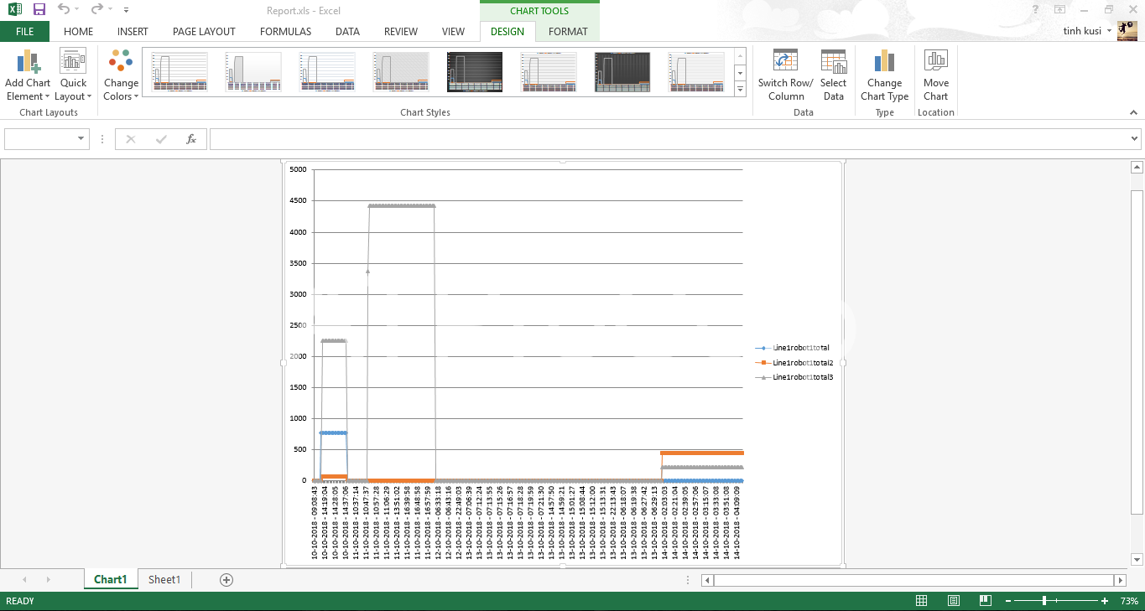Open the tinh kusi account menu

pos(1087,31)
